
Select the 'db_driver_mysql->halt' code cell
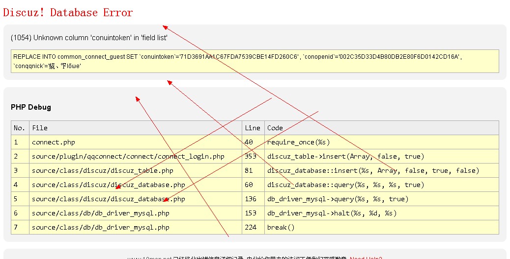(382, 213)
